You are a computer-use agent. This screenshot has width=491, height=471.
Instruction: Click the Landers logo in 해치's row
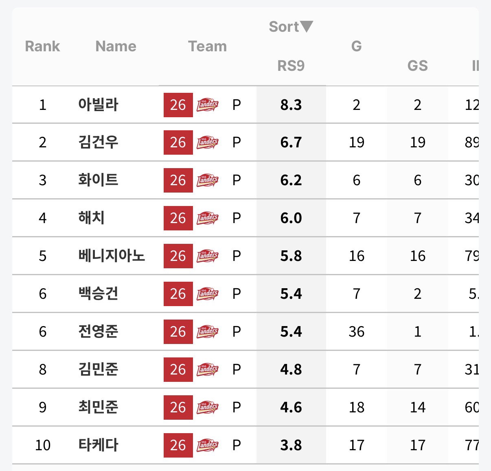point(208,218)
